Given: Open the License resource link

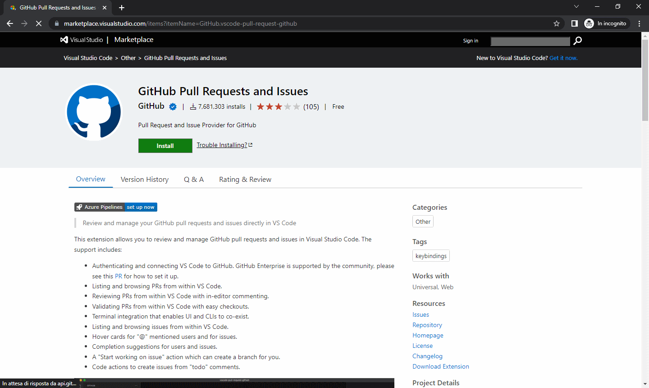Looking at the screenshot, I should click(422, 346).
